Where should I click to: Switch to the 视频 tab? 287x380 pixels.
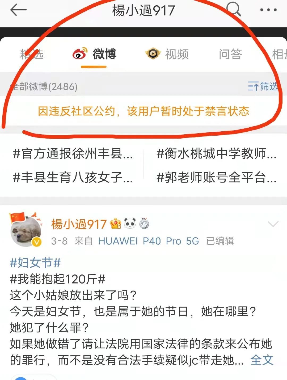coord(177,54)
